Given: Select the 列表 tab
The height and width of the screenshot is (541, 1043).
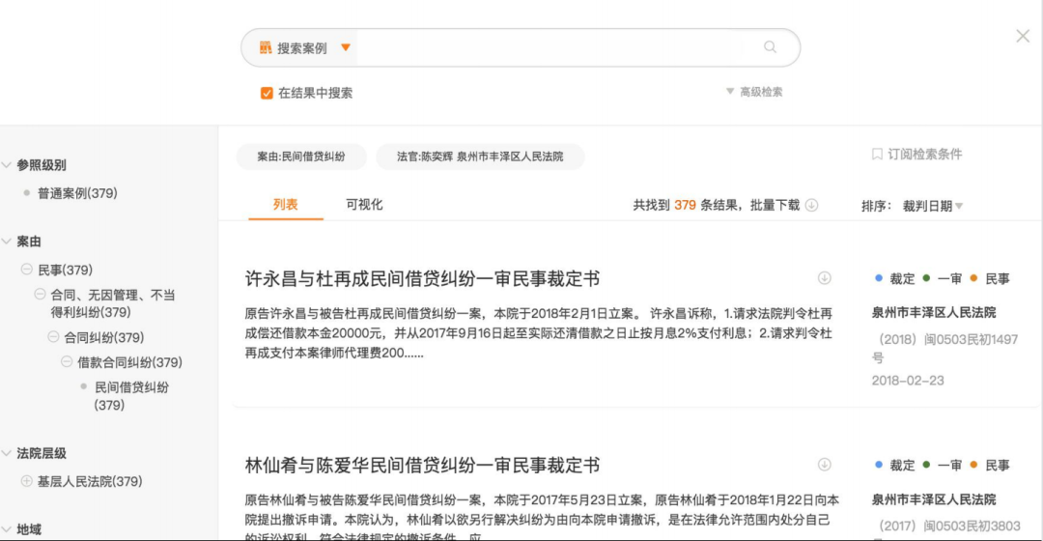Looking at the screenshot, I should (x=285, y=205).
